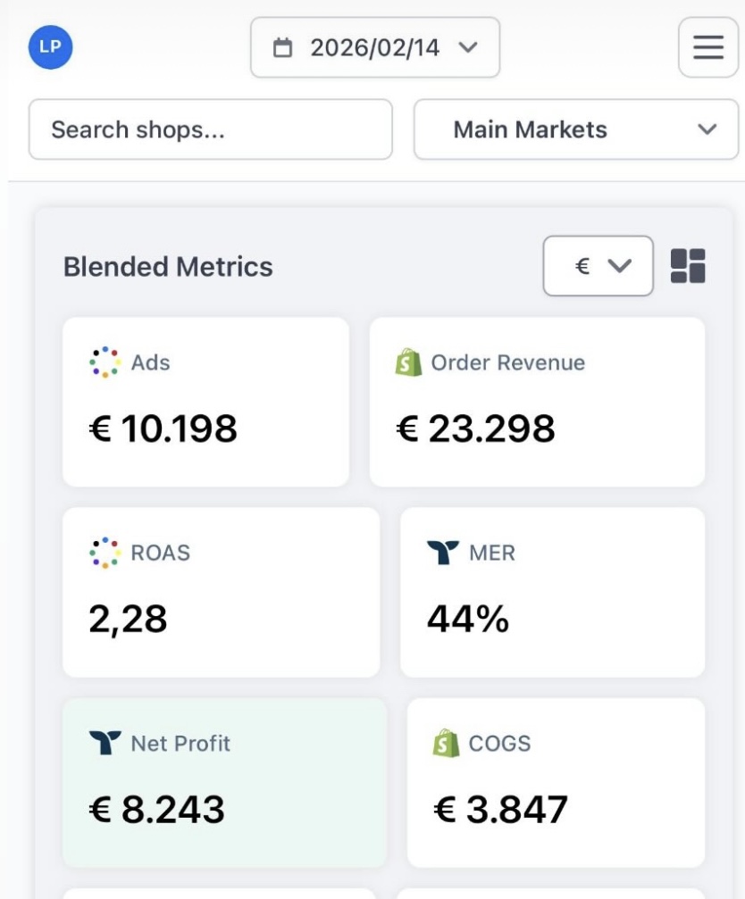Viewport: 745px width, 899px height.
Task: Click the Order Revenue card
Action: (536, 402)
